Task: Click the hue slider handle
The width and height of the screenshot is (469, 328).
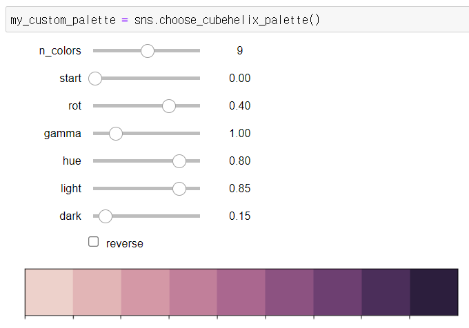Action: point(179,161)
